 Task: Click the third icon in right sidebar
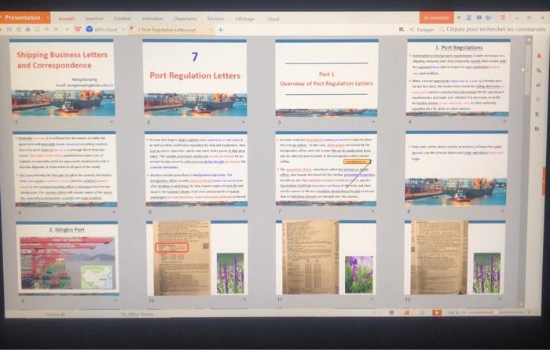click(537, 85)
